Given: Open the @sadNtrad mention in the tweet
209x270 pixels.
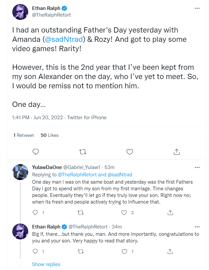Looking at the screenshot, I should coord(64,39).
